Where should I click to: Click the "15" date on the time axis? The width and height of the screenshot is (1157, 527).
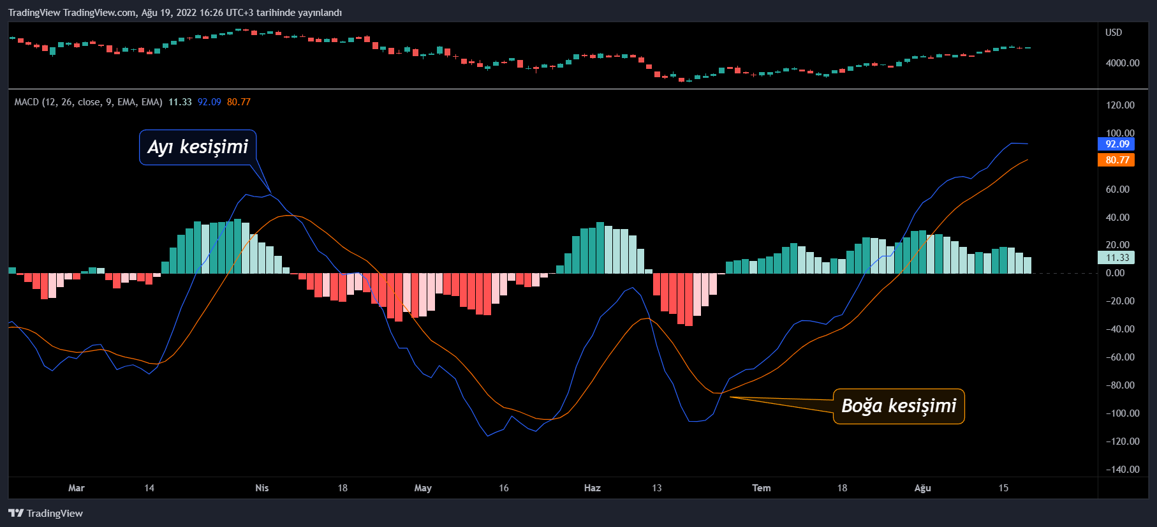pyautogui.click(x=1003, y=488)
